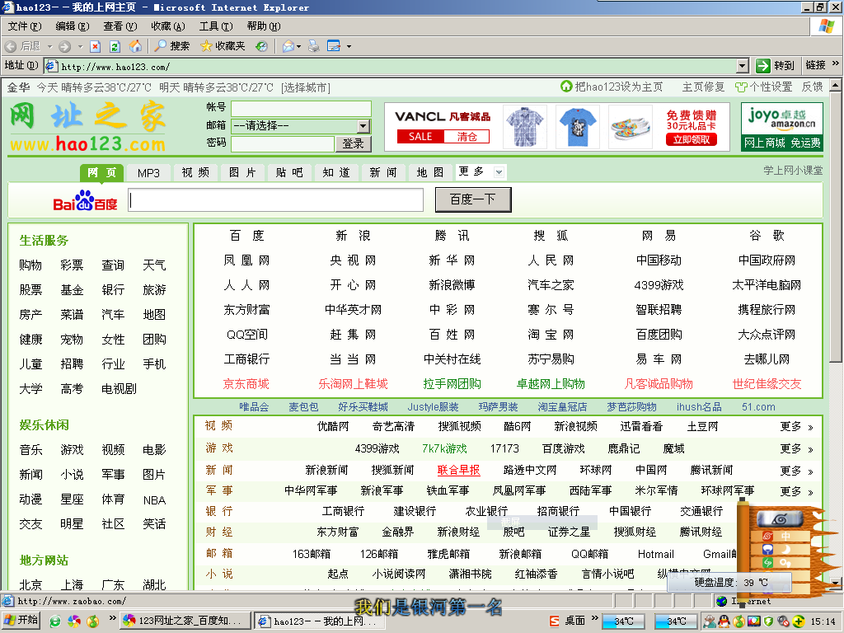Expand the quick launch overflow chevron
The image size is (844, 633).
point(112,617)
